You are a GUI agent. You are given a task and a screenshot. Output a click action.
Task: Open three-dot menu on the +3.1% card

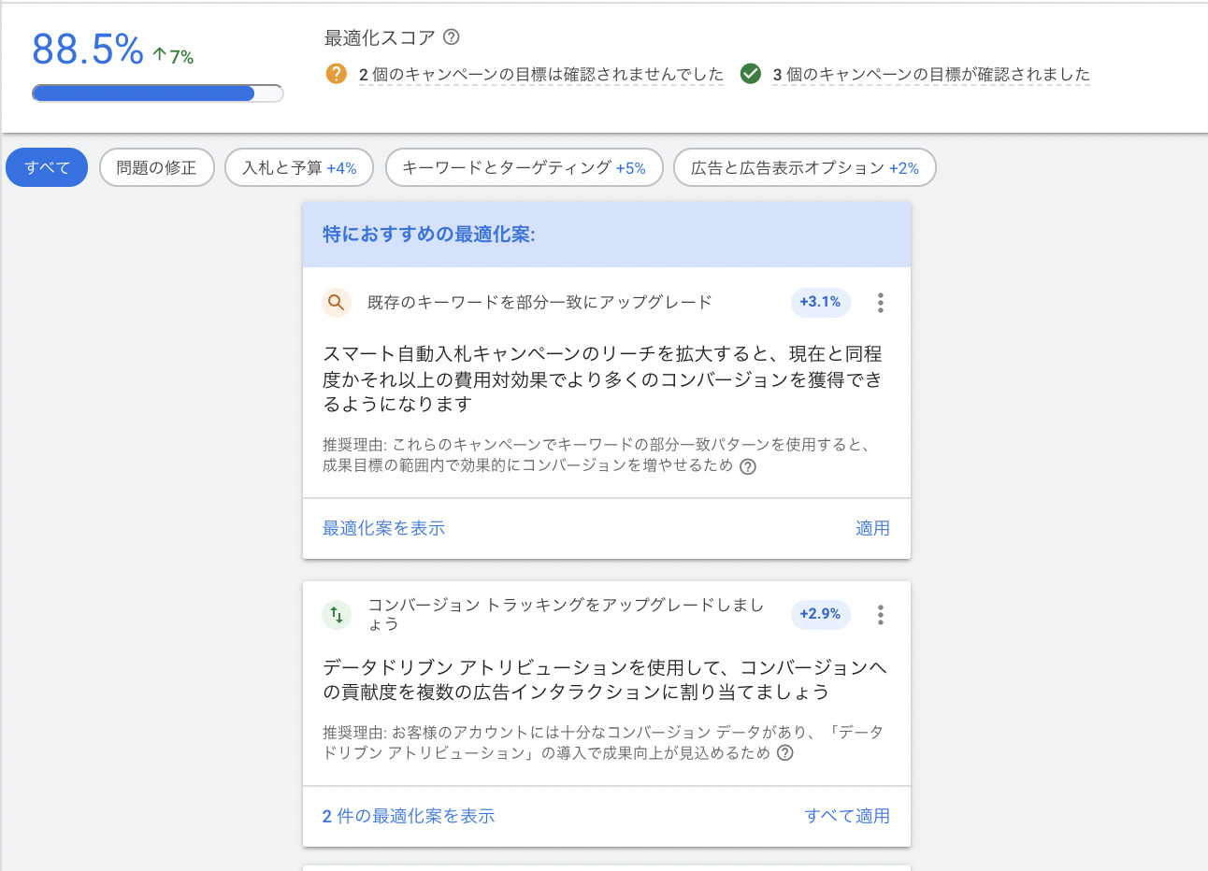coord(880,303)
